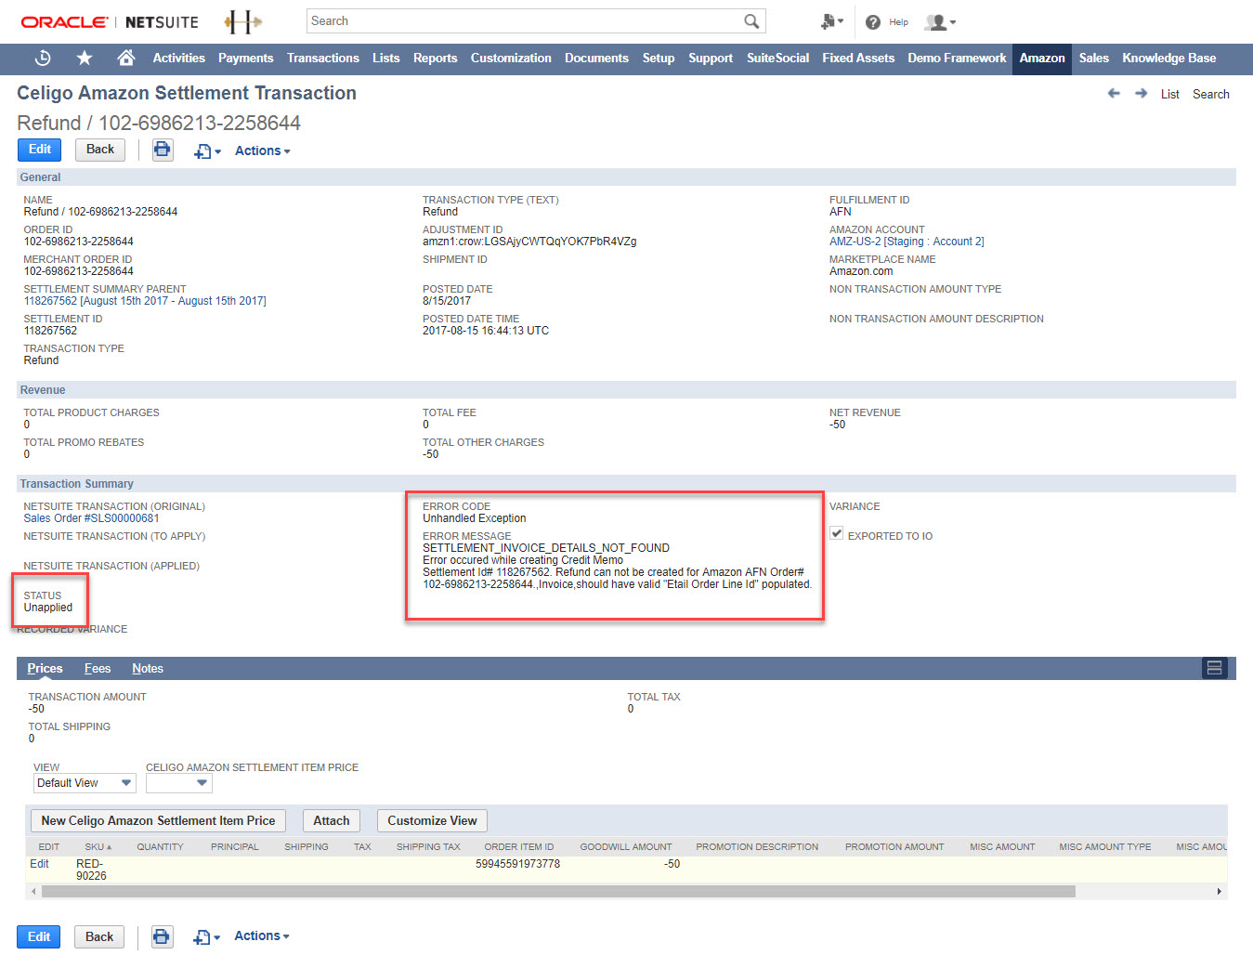Viewport: 1253px width, 968px height.
Task: Click the sublist scroll right arrow
Action: click(1219, 891)
